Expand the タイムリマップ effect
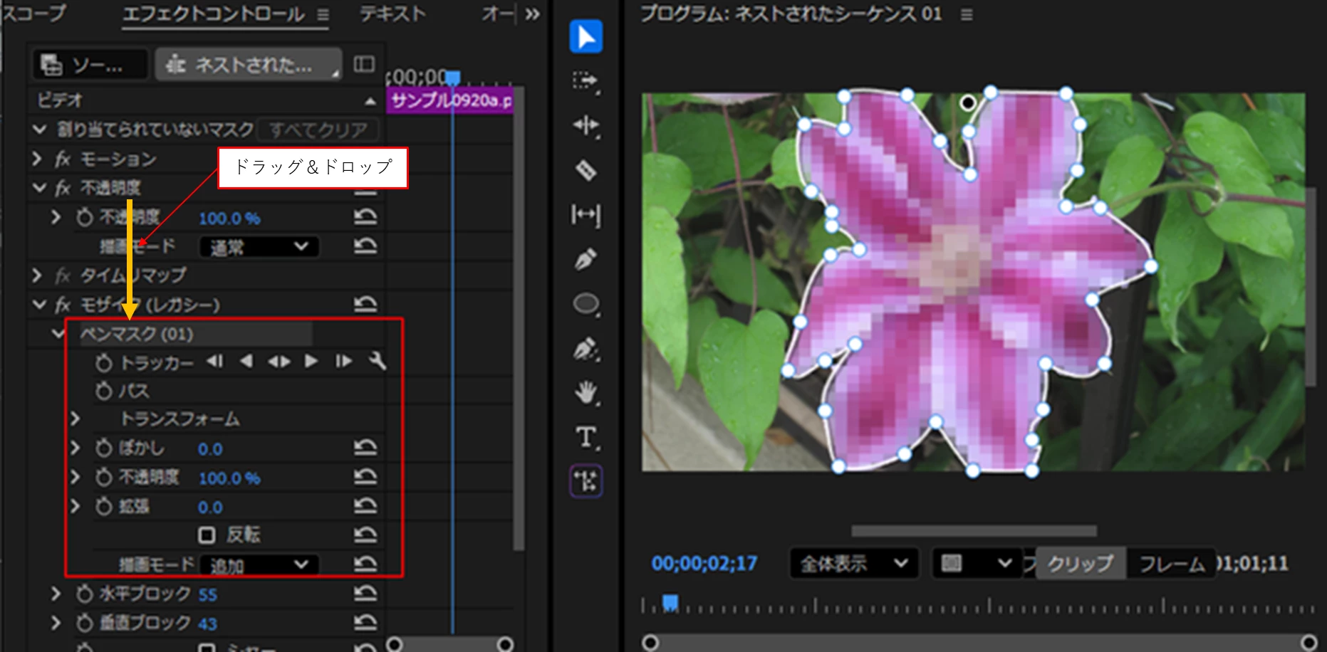The width and height of the screenshot is (1327, 652). tap(37, 275)
